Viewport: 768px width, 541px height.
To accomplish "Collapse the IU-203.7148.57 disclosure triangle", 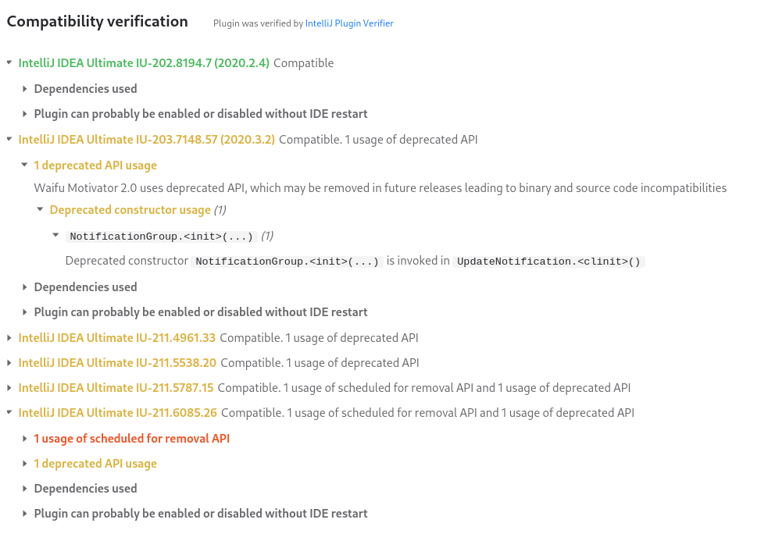I will (x=9, y=140).
